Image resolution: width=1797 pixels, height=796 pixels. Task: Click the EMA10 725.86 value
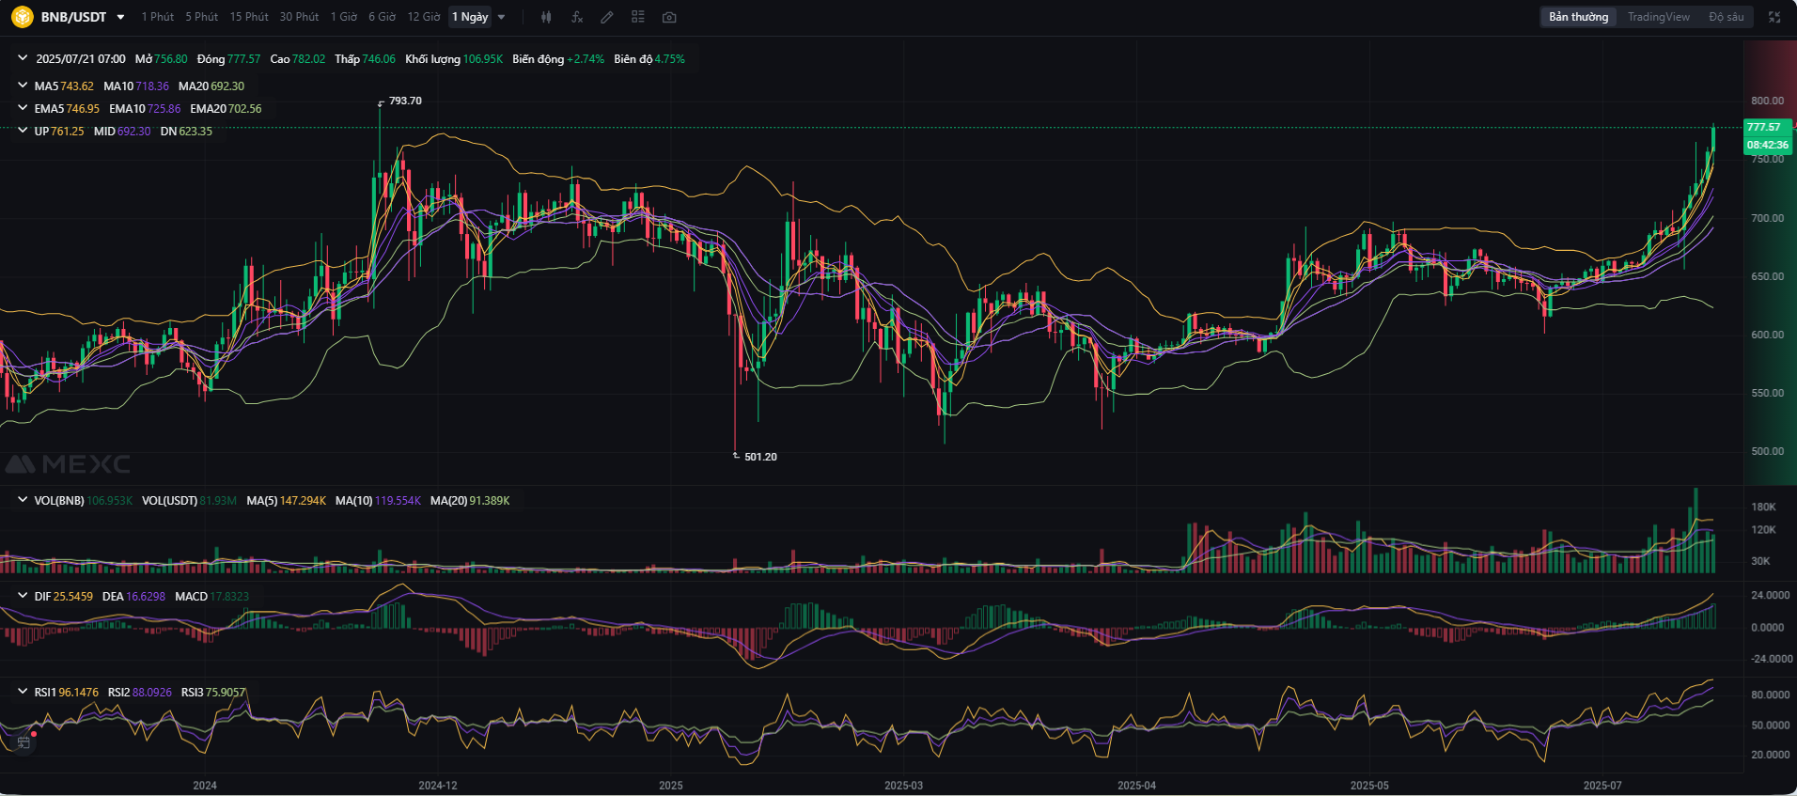[145, 108]
